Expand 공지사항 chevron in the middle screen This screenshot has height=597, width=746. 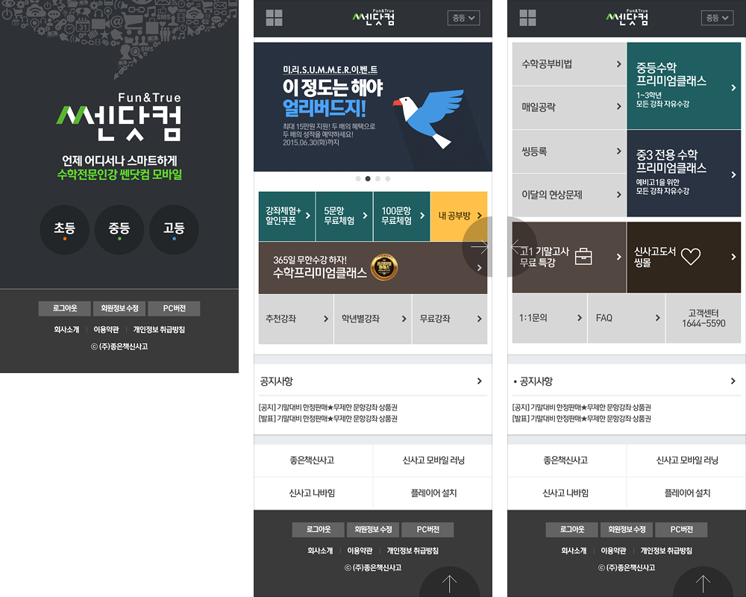(480, 381)
